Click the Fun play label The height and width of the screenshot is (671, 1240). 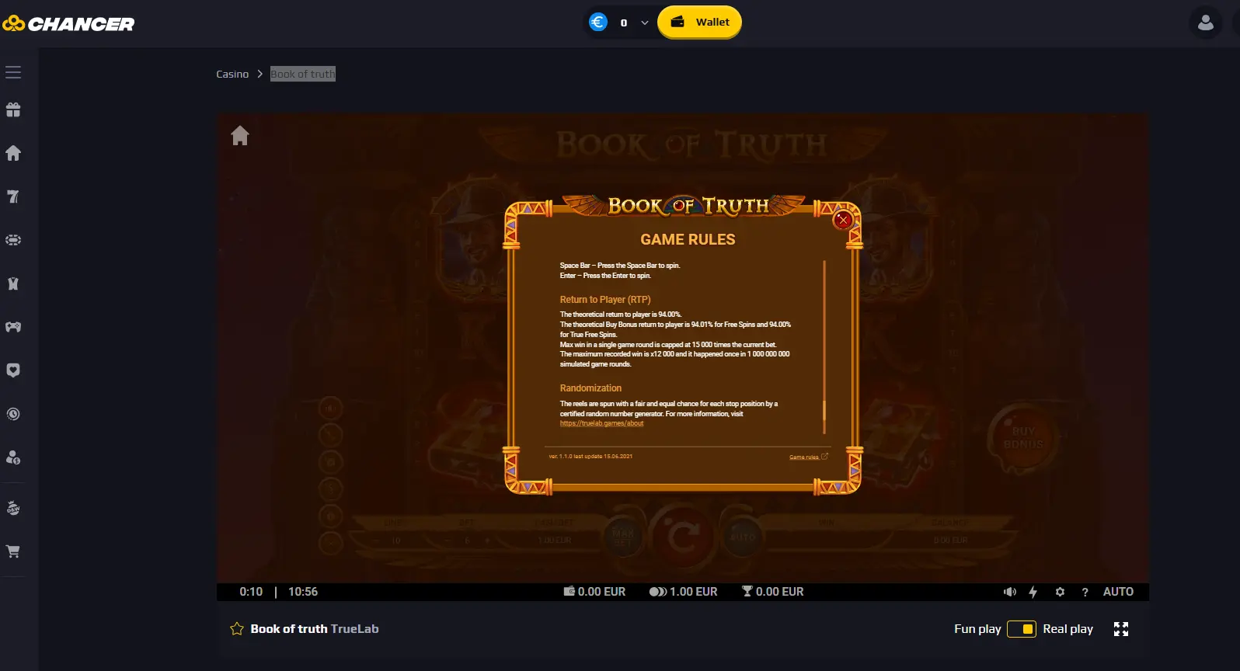(977, 629)
